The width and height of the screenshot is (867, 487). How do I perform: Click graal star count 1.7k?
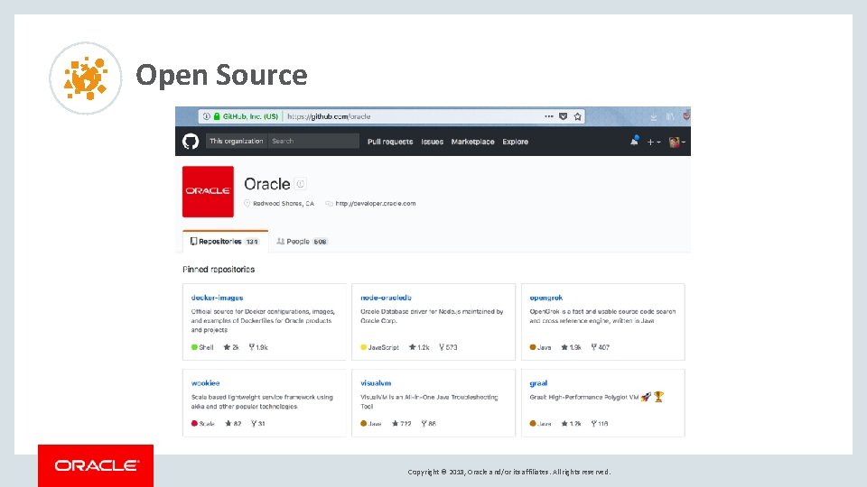pos(571,424)
